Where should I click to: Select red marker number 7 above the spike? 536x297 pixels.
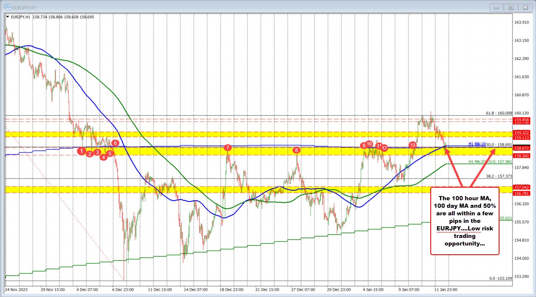228,147
